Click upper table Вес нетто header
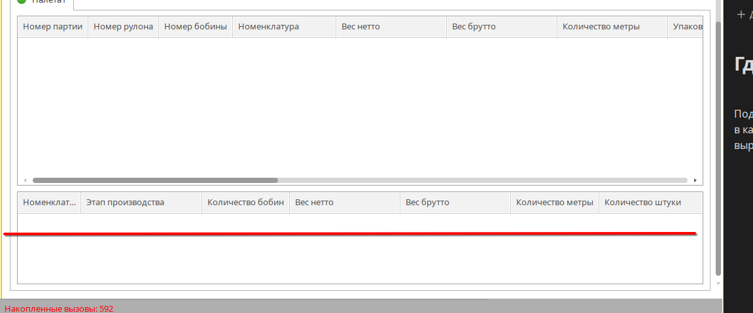Image resolution: width=753 pixels, height=313 pixels. pos(391,27)
